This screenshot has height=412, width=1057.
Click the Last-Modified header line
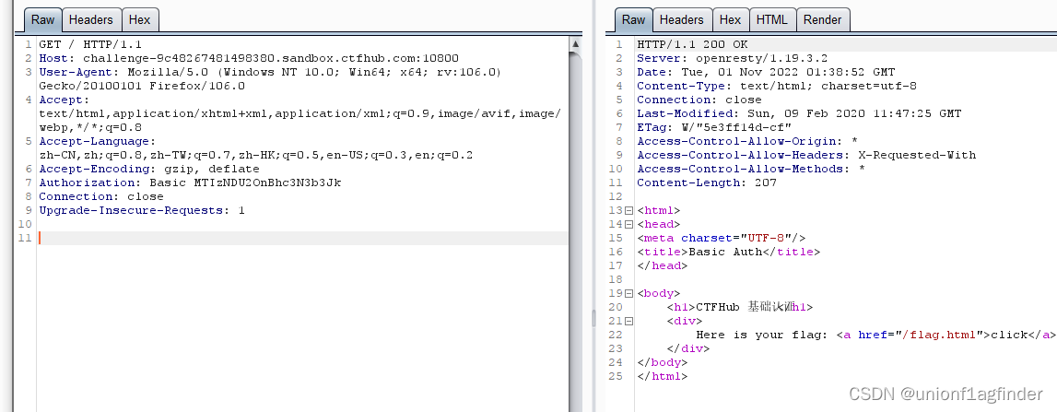tap(799, 114)
